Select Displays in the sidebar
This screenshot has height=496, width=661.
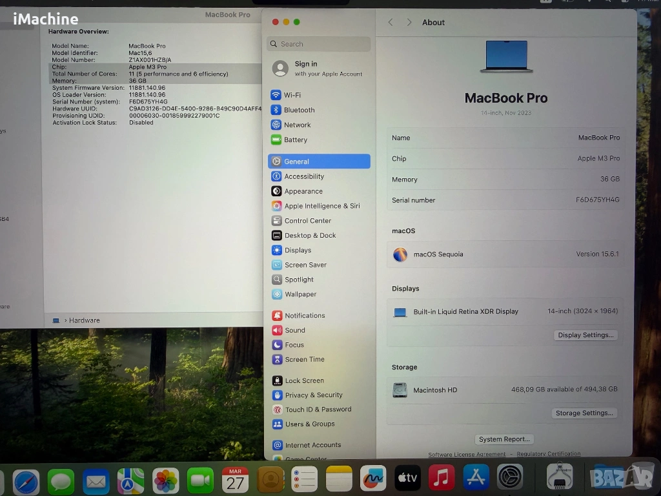[x=298, y=250]
